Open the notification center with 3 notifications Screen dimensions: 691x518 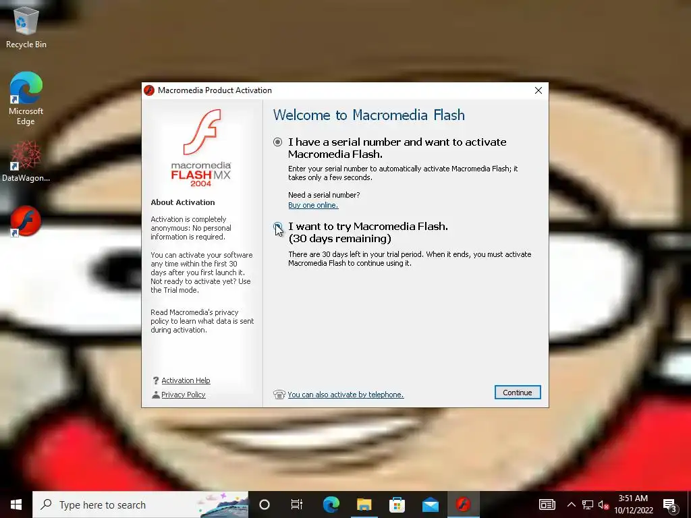tap(670, 505)
